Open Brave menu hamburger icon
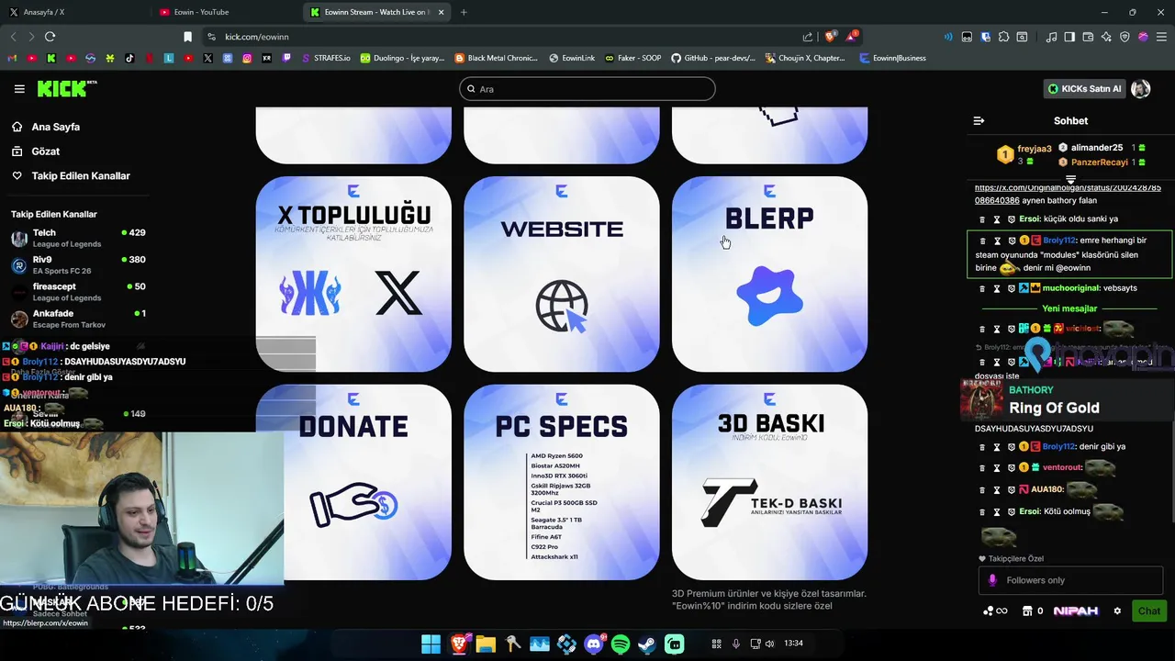 coord(1161,37)
